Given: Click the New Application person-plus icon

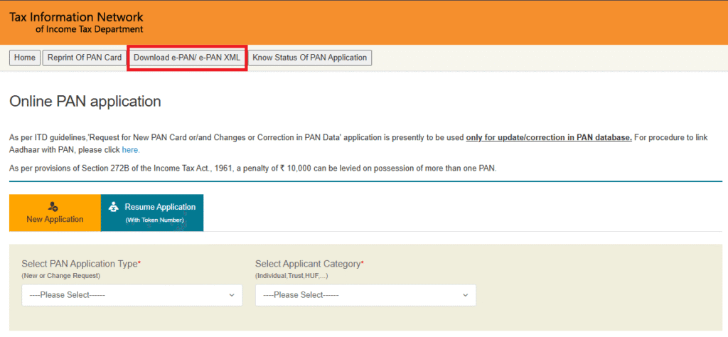Looking at the screenshot, I should coord(53,205).
